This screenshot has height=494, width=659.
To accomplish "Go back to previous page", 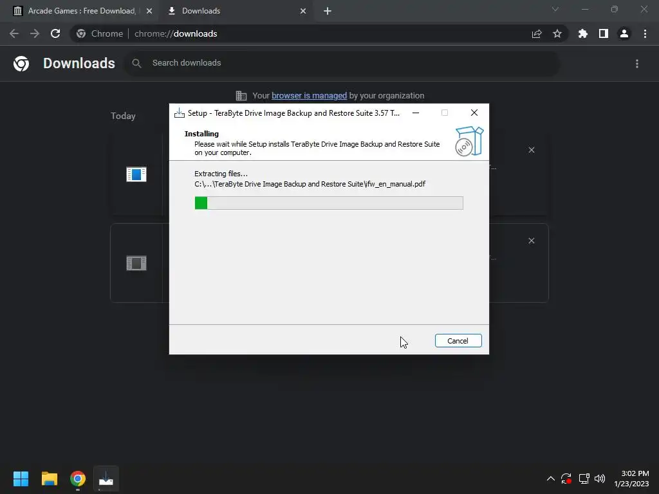I will [14, 33].
